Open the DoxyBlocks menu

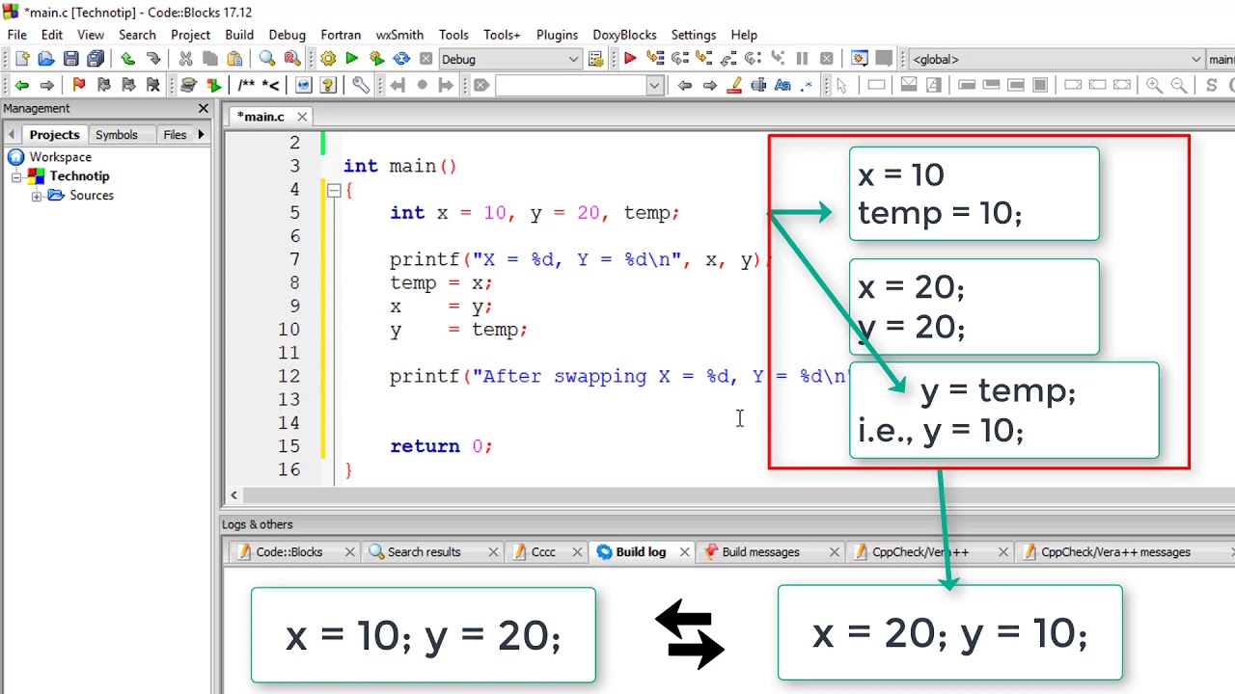click(624, 35)
